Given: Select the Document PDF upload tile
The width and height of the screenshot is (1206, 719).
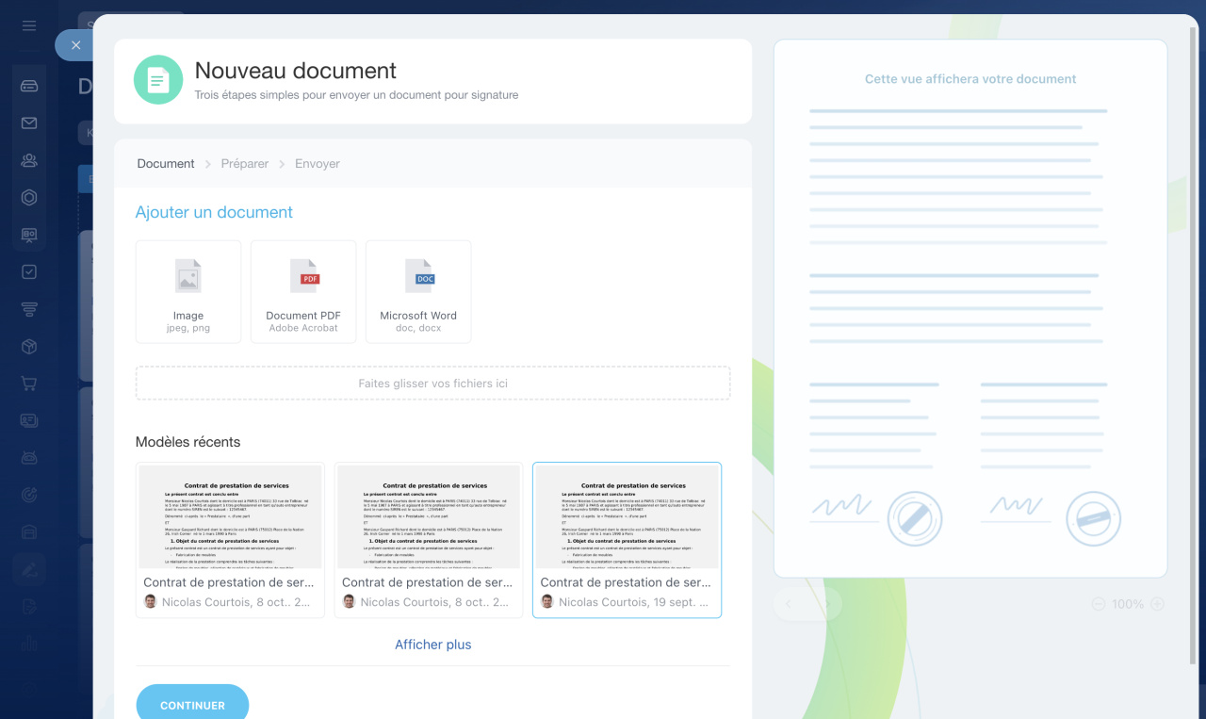Looking at the screenshot, I should coord(303,291).
